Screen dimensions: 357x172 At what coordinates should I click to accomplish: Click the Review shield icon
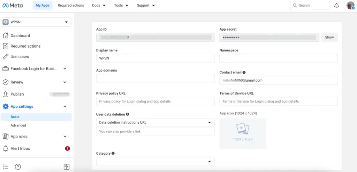(x=6, y=82)
